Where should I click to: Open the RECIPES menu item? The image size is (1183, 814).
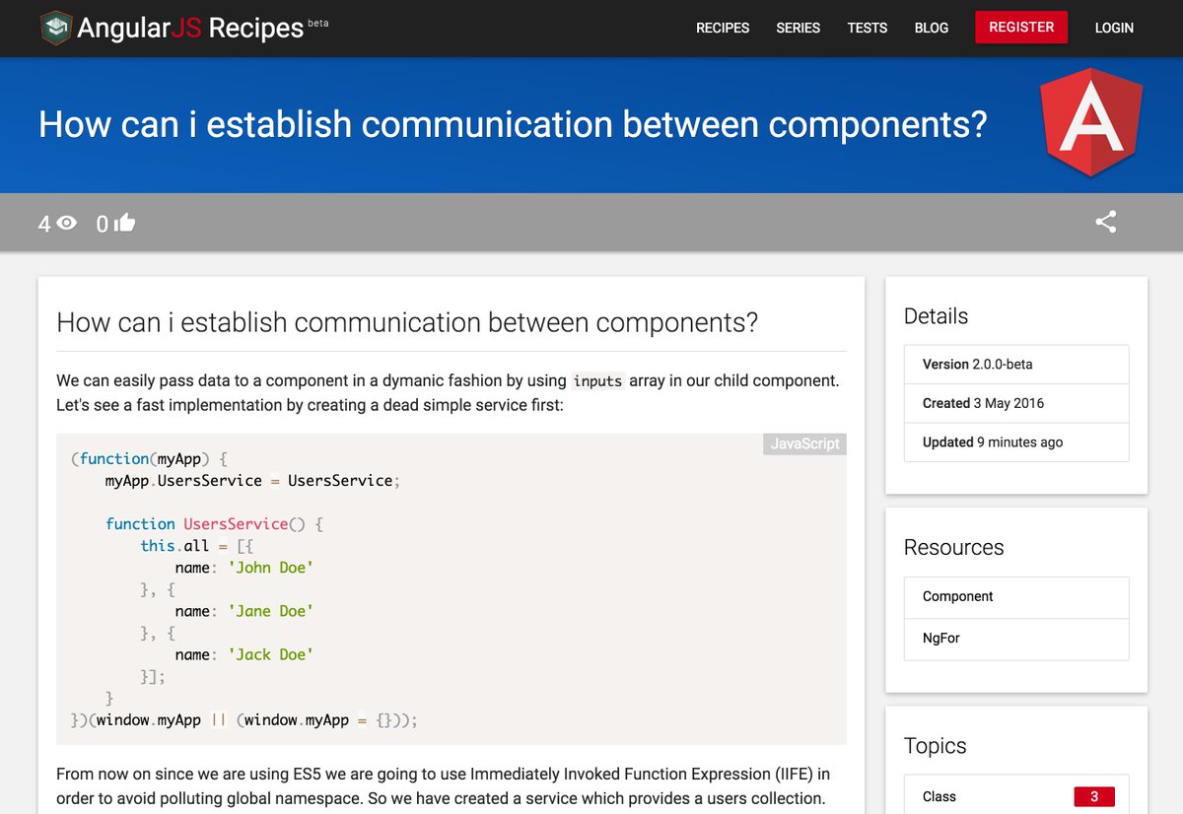pyautogui.click(x=723, y=28)
